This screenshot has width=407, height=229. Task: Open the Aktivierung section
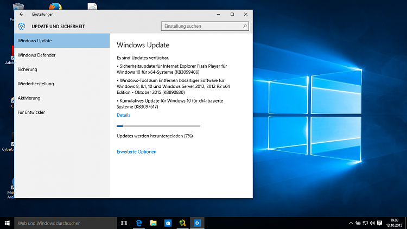click(x=62, y=98)
